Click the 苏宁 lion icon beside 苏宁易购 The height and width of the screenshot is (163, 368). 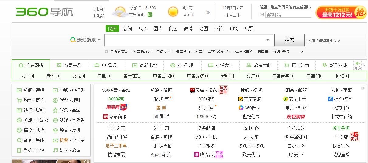point(241,99)
